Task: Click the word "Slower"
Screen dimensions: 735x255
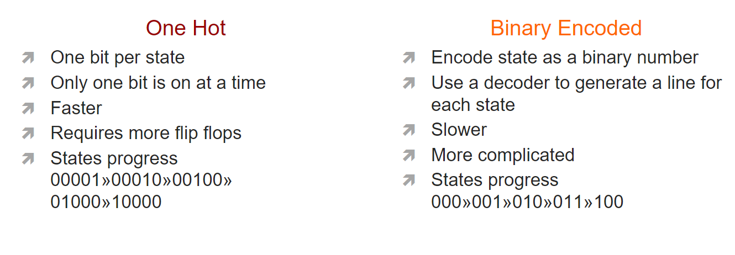Action: click(x=459, y=130)
